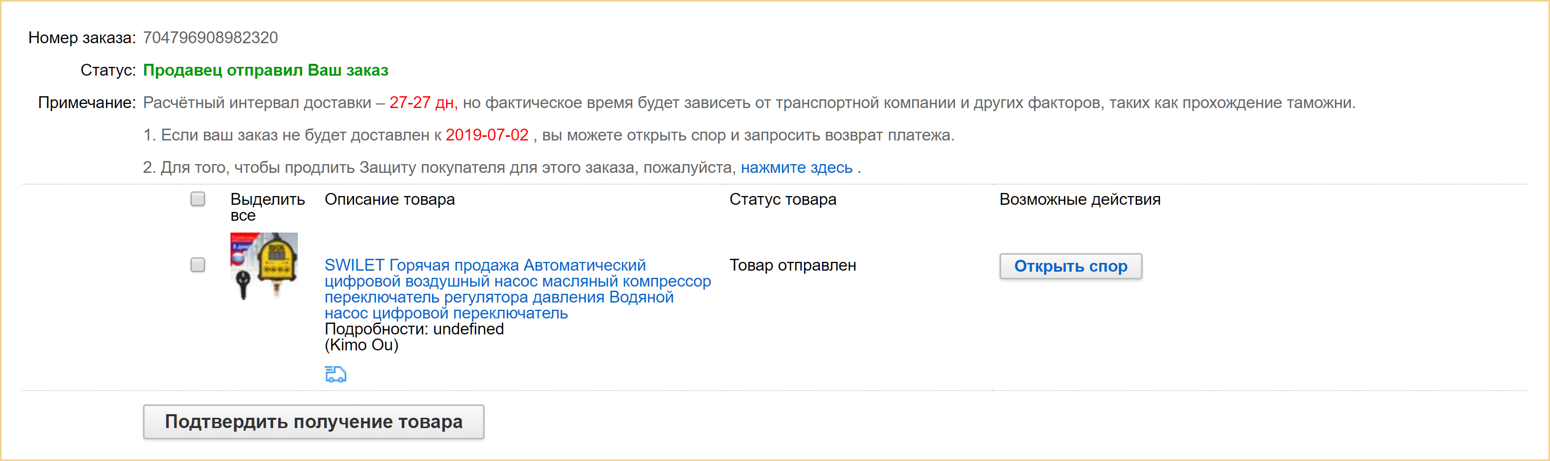Click the delivery truck tracking icon
This screenshot has width=1550, height=461.
tap(335, 375)
